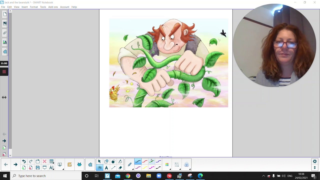Choose the Text tool
Image resolution: width=320 pixels, height=180 pixels.
click(x=106, y=168)
